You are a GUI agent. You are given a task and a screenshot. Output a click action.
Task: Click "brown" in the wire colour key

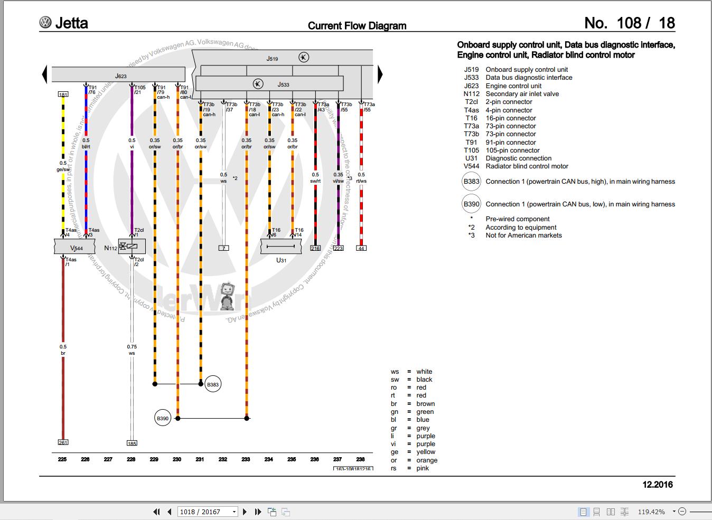point(426,404)
